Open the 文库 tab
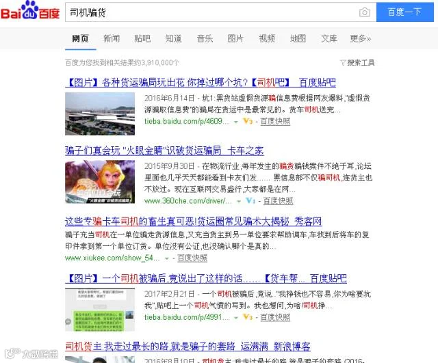 coord(329,38)
